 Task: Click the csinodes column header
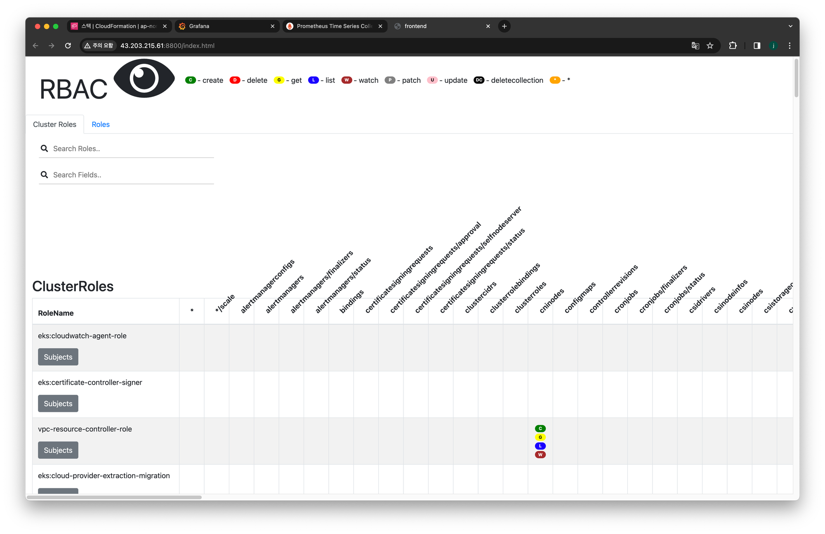[x=750, y=301]
